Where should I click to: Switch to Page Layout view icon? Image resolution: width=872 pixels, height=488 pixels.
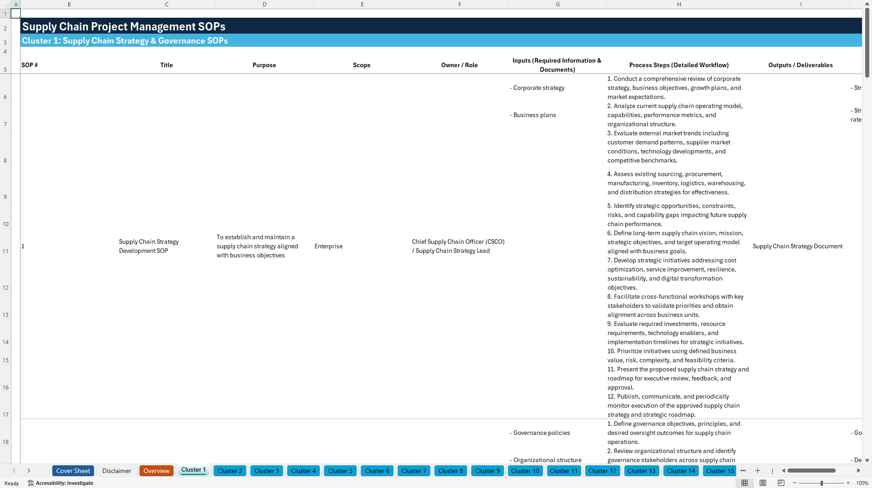click(x=763, y=483)
